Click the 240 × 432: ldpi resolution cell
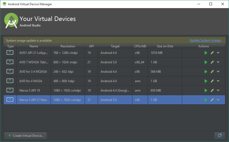The height and width of the screenshot is (142, 229). 68,72
